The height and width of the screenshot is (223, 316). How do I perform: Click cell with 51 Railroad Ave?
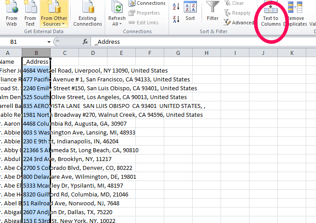[x=36, y=203]
